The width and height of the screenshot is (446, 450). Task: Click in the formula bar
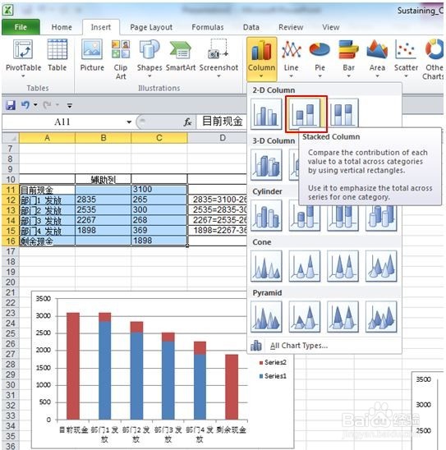(x=222, y=122)
